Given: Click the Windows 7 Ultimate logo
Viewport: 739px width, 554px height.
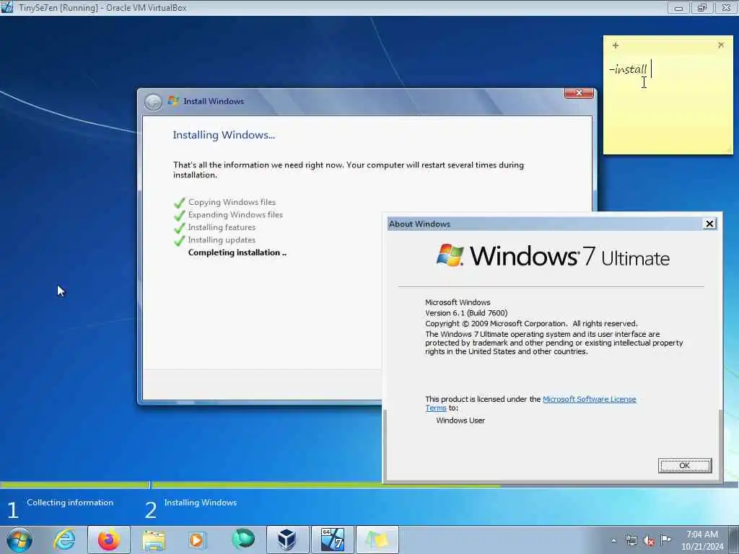Looking at the screenshot, I should (x=552, y=256).
